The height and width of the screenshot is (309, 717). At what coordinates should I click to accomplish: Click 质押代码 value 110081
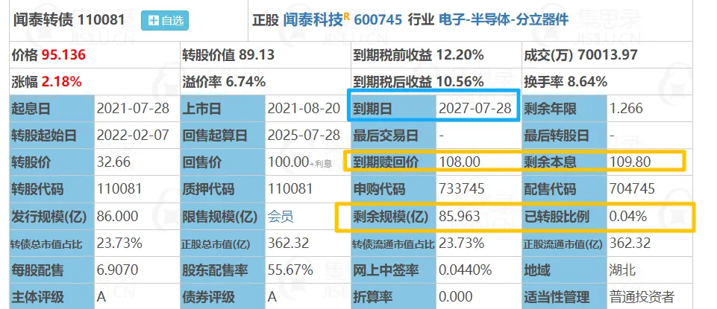pos(290,189)
